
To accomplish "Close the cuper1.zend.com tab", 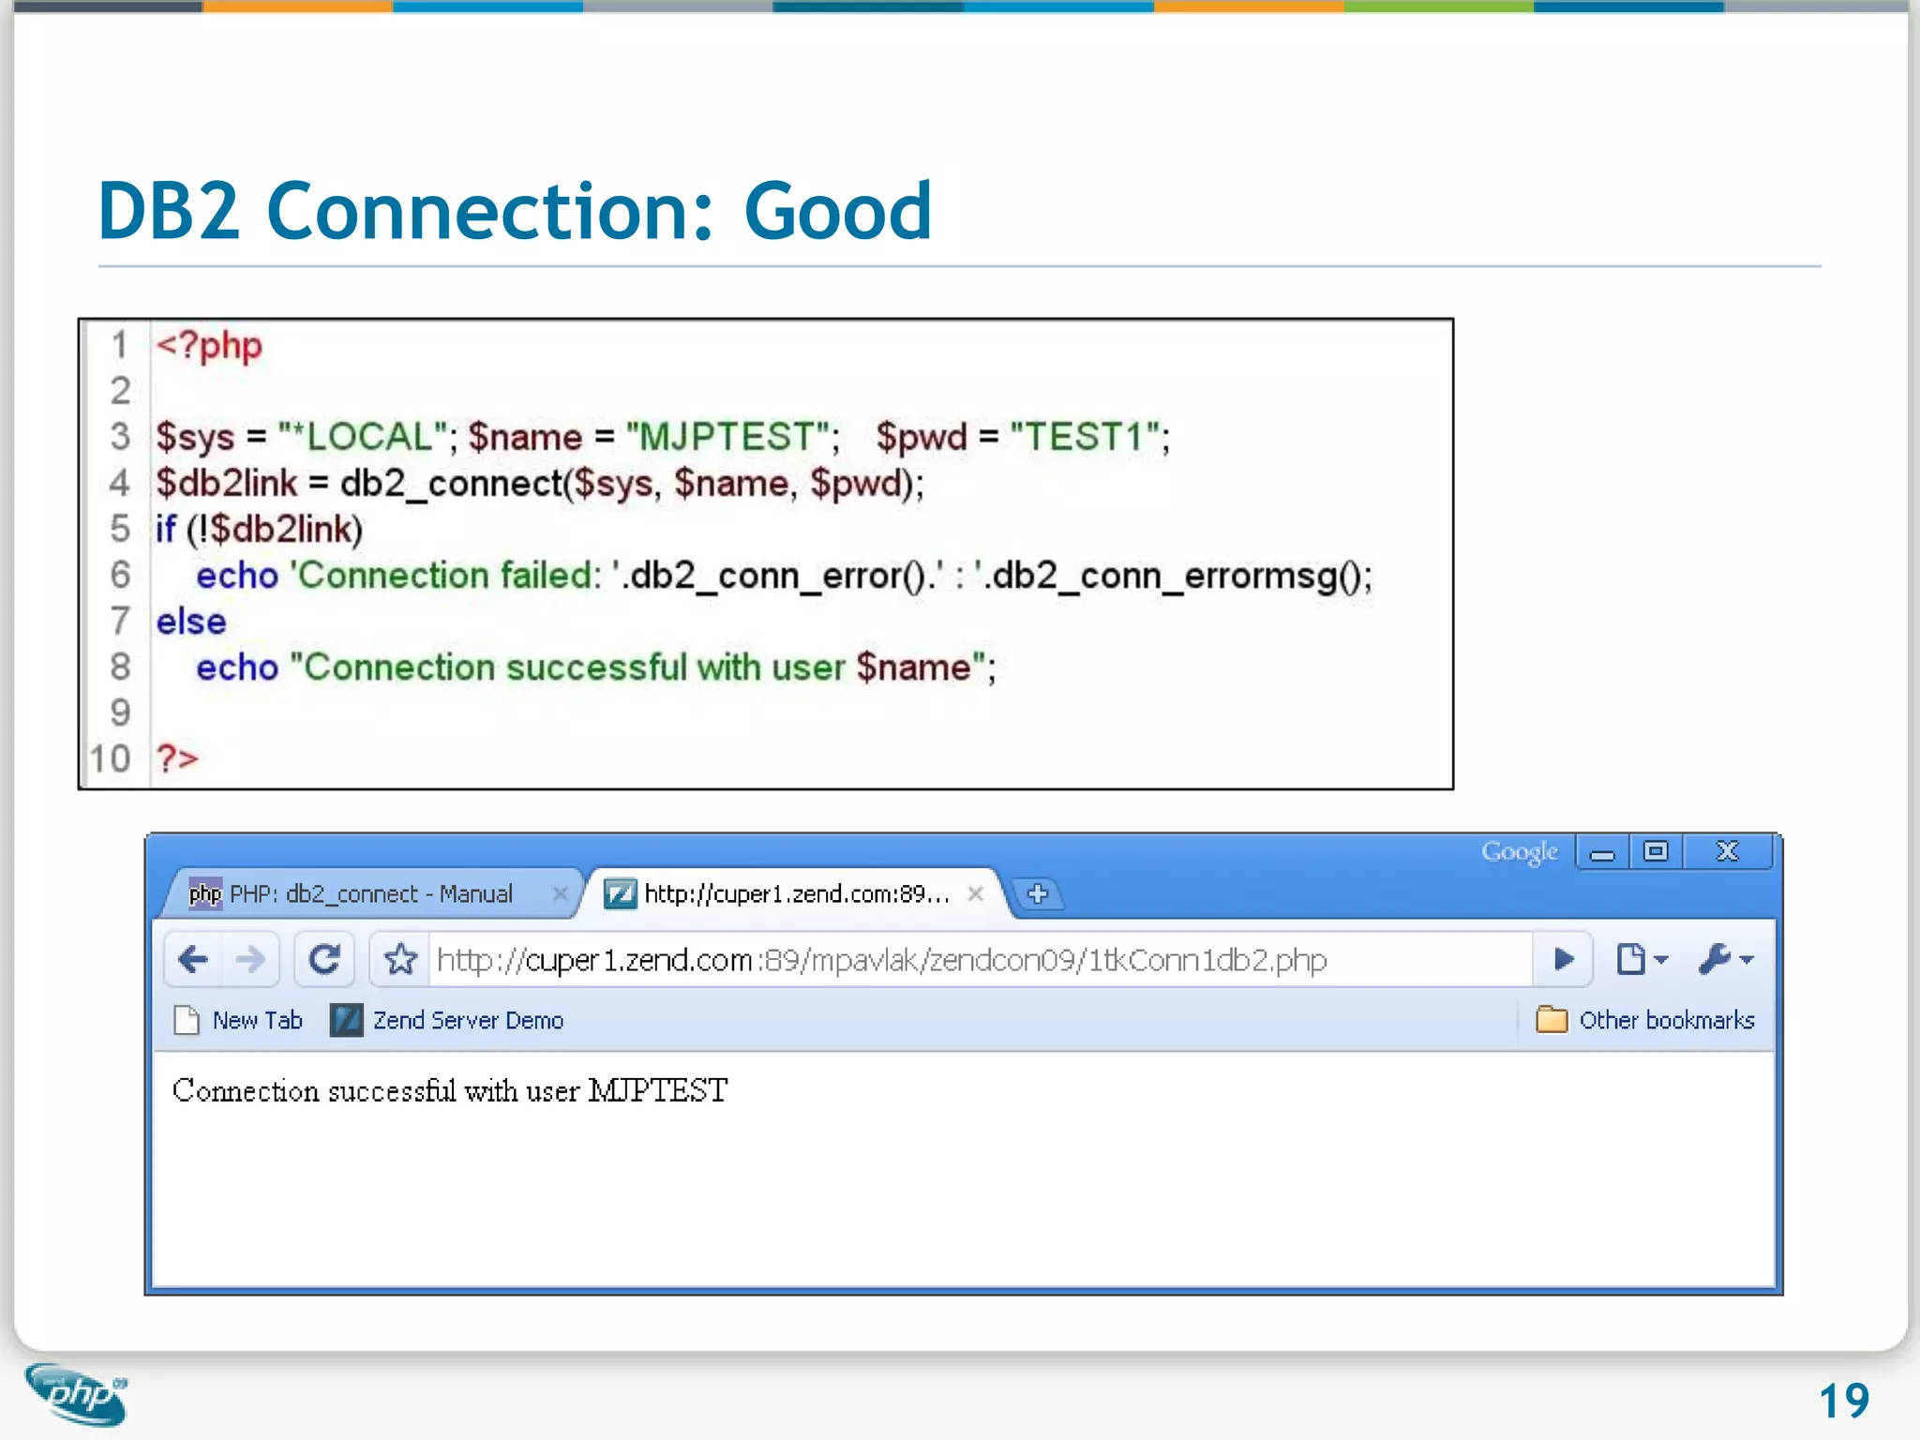I will (x=975, y=893).
